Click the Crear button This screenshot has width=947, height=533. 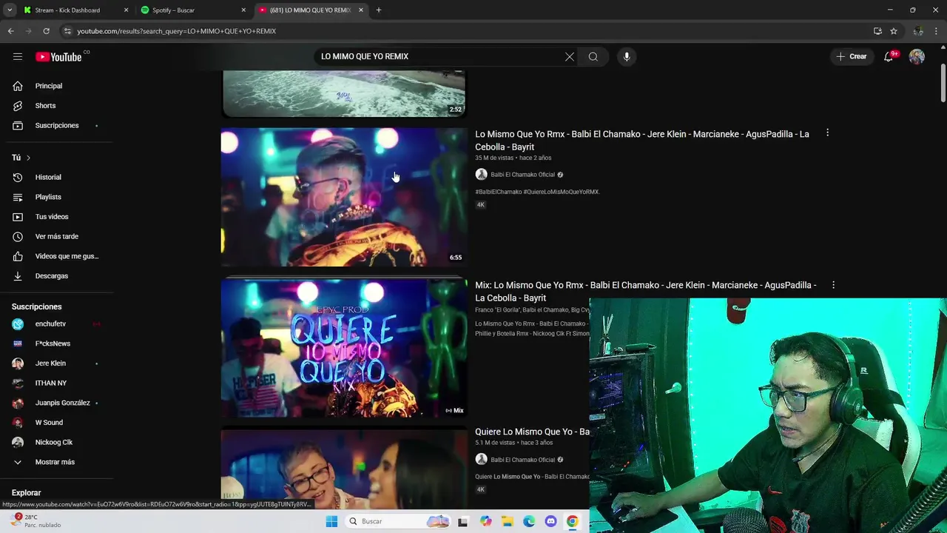852,56
